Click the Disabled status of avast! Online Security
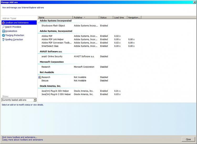 click(x=104, y=56)
